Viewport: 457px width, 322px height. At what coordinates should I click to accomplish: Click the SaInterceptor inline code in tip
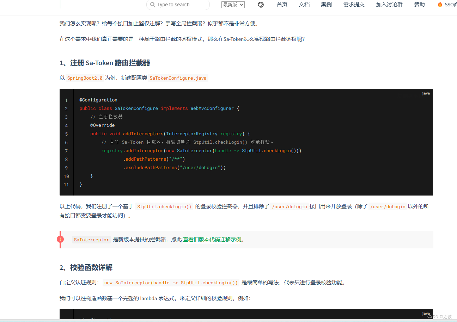[x=91, y=240]
